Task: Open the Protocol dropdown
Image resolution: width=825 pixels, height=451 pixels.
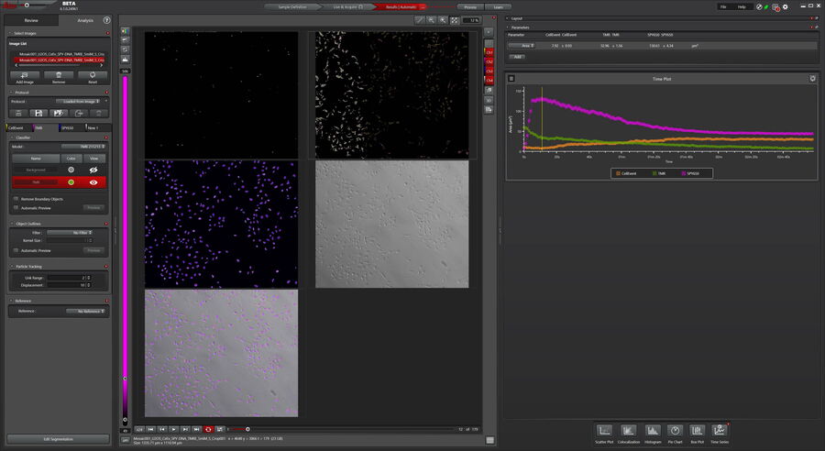Action: [x=80, y=101]
